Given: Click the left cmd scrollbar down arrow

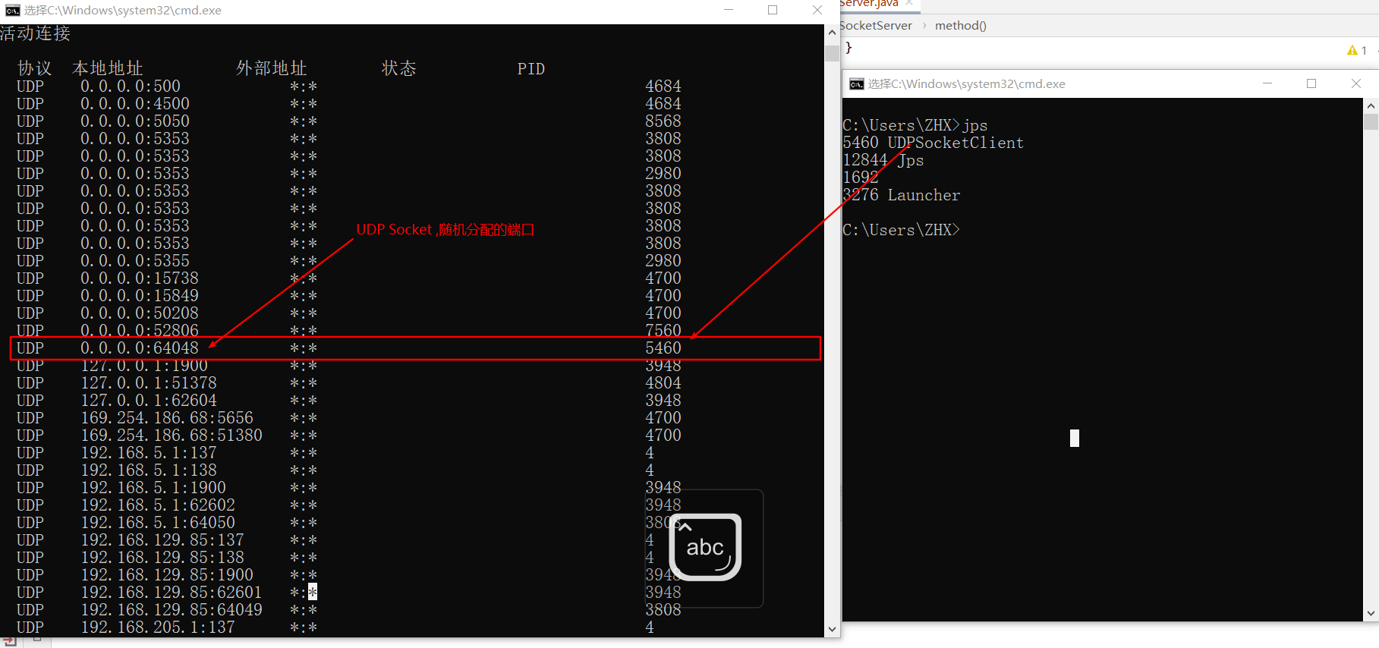Looking at the screenshot, I should pos(833,629).
